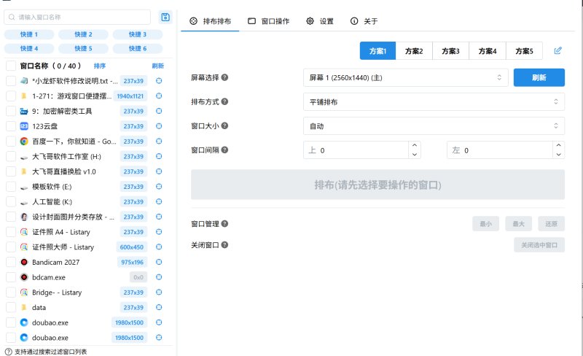Click the 快捷 1 shortcut button
583x356 pixels.
pyautogui.click(x=29, y=34)
